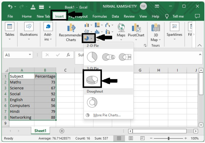Click the table borders quick access icon

point(42,7)
